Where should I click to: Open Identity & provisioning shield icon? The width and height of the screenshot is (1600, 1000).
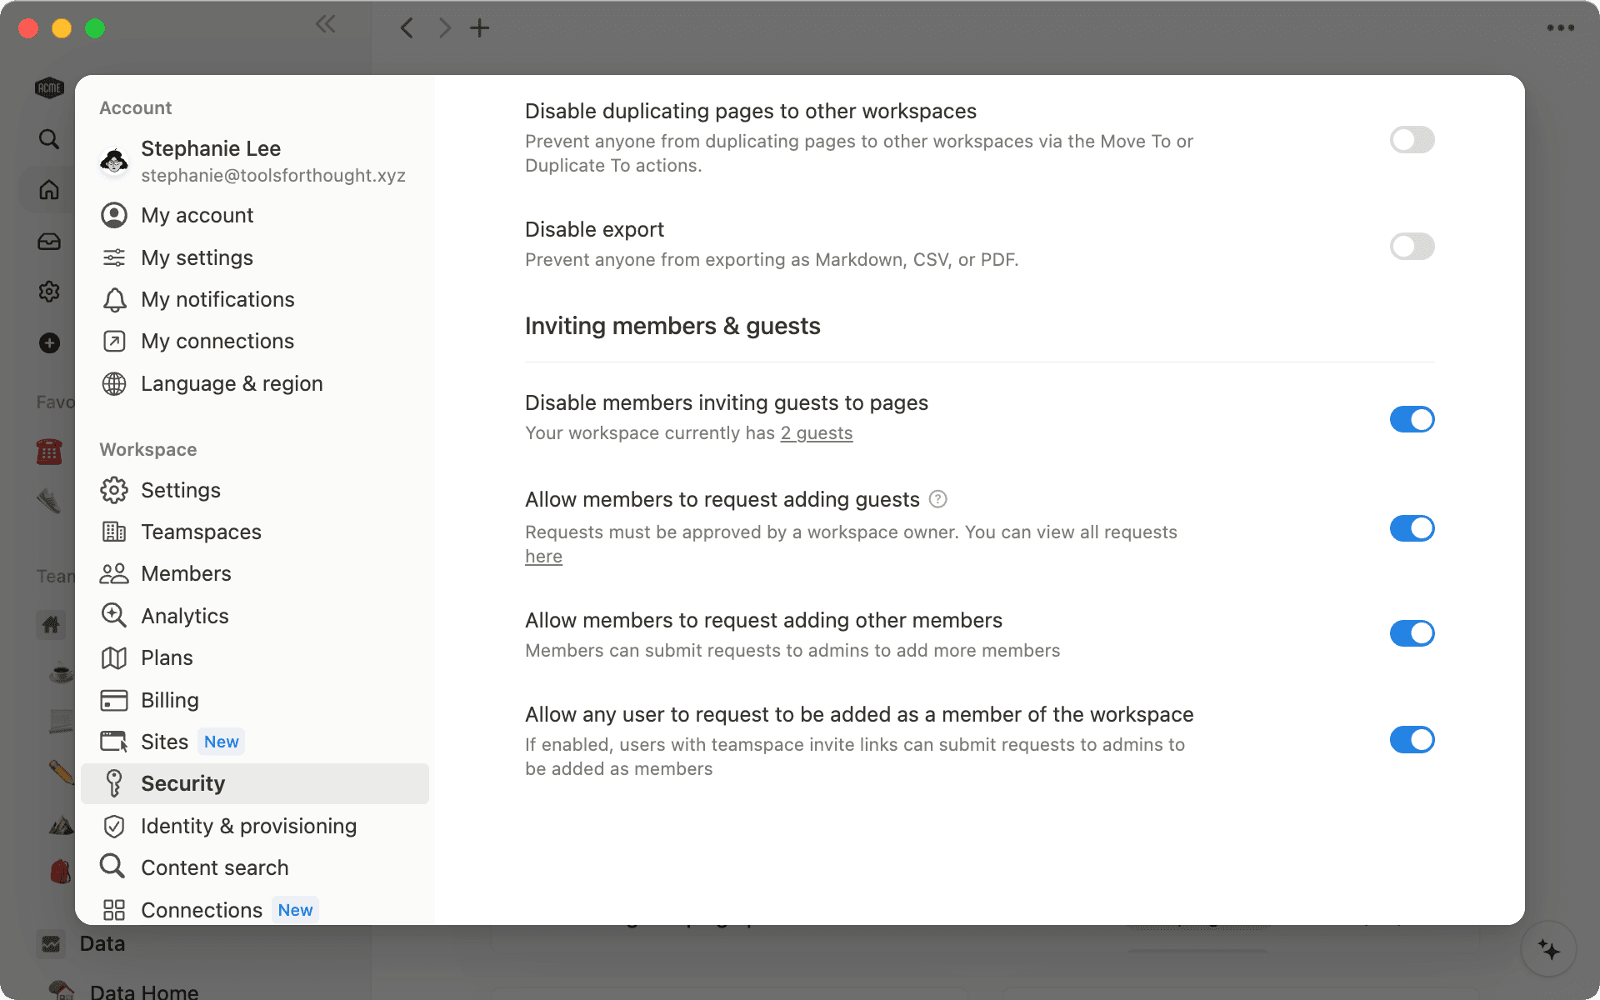pos(114,826)
